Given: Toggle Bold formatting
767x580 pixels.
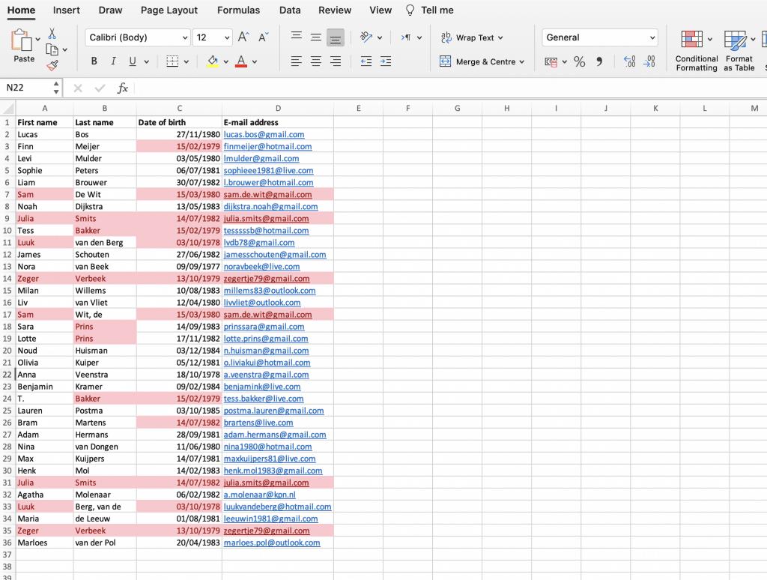Looking at the screenshot, I should [x=94, y=61].
